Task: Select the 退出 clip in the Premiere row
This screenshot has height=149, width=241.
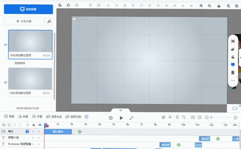Action: click(198, 145)
